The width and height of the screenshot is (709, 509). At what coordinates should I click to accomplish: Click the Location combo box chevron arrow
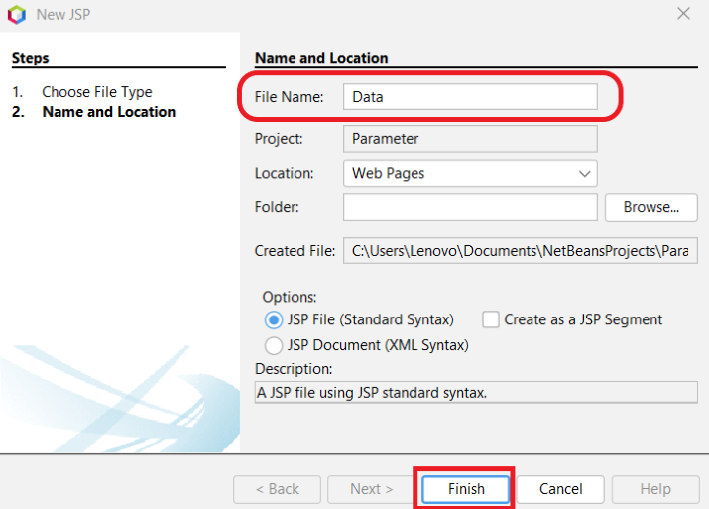pyautogui.click(x=584, y=174)
